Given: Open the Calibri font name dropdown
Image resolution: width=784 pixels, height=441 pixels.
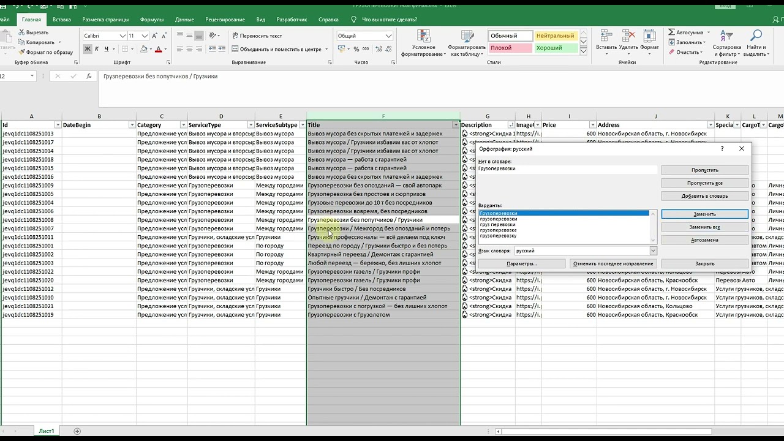Looking at the screenshot, I should pos(123,36).
